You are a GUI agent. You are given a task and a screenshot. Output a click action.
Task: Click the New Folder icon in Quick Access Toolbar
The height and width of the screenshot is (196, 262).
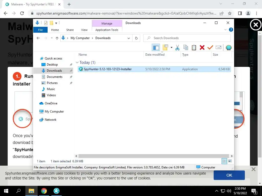coord(51,23)
